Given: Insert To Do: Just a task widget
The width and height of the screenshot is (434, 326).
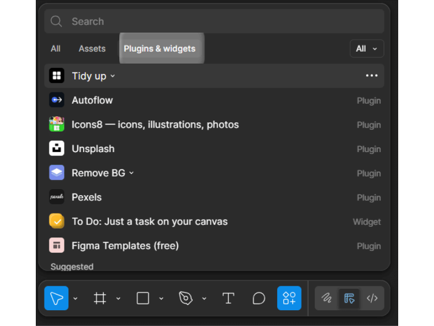Looking at the screenshot, I should [214, 222].
